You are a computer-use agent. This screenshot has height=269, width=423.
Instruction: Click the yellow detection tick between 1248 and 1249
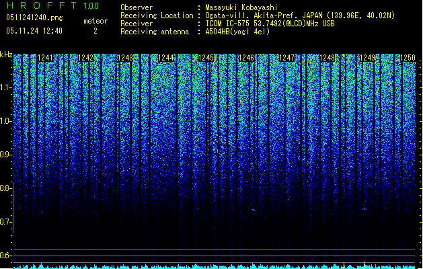[x=344, y=265]
